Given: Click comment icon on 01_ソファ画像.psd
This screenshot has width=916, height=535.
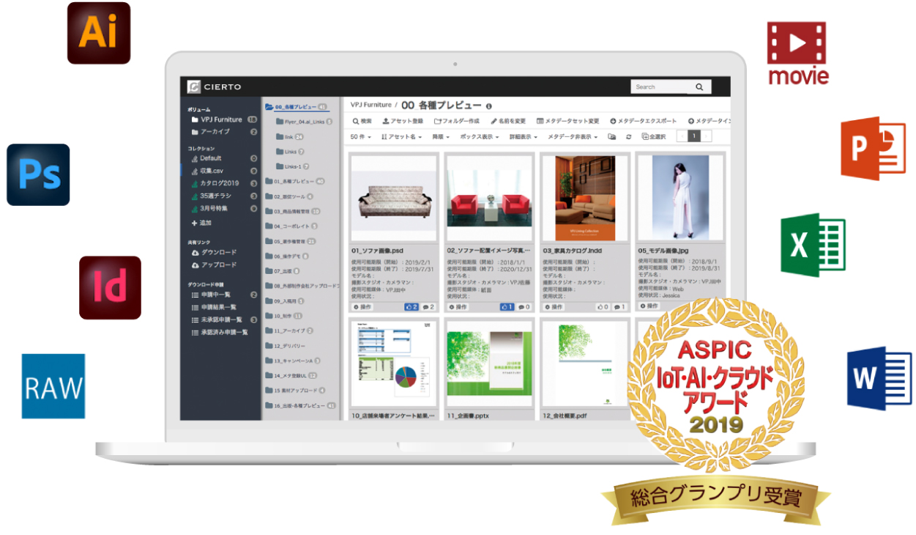Looking at the screenshot, I should (x=428, y=307).
